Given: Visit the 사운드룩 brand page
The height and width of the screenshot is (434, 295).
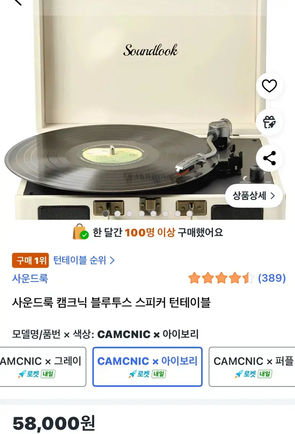Looking at the screenshot, I should point(30,278).
